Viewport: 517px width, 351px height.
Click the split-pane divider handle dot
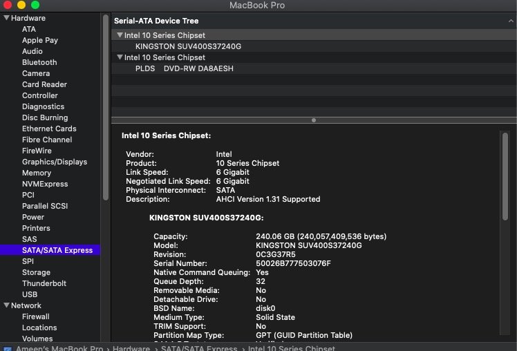coord(314,120)
